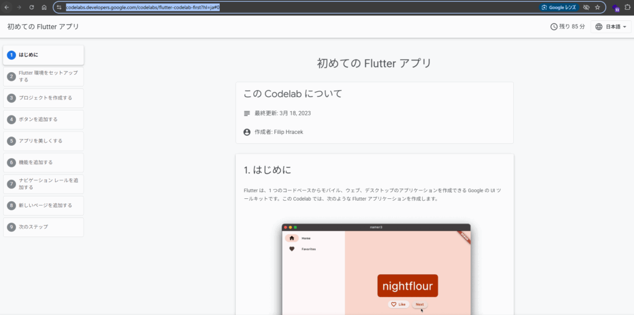Image resolution: width=634 pixels, height=315 pixels.
Task: Click the nightflour card in preview image
Action: click(x=407, y=286)
